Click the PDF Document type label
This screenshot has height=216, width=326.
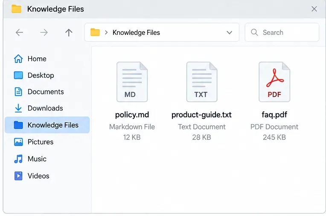274,127
